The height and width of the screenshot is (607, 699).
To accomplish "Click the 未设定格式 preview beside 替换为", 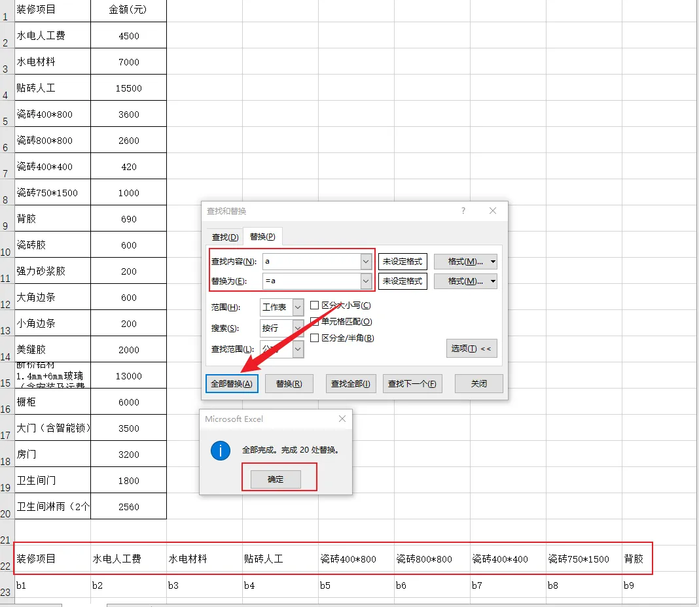I will tap(403, 281).
